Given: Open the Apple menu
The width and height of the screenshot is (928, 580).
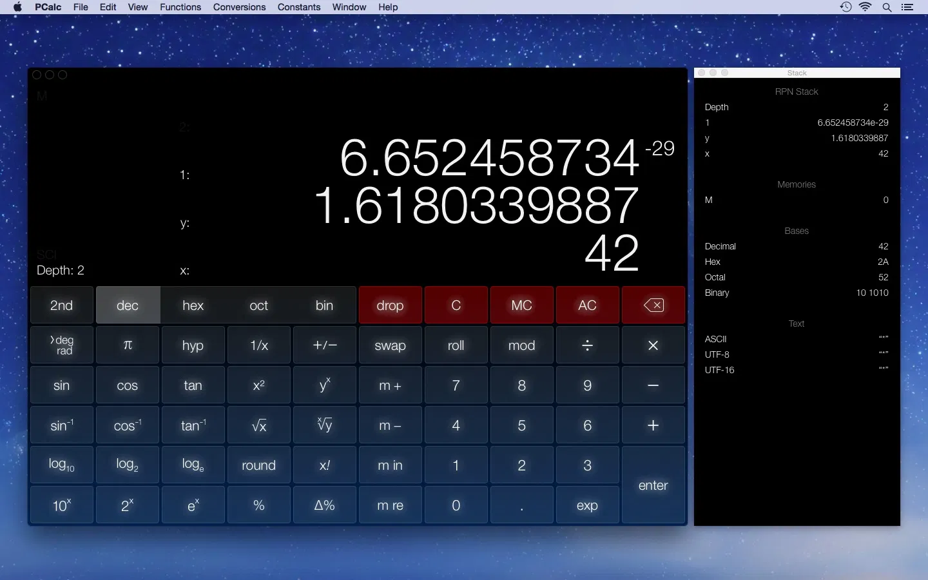Looking at the screenshot, I should 17,7.
